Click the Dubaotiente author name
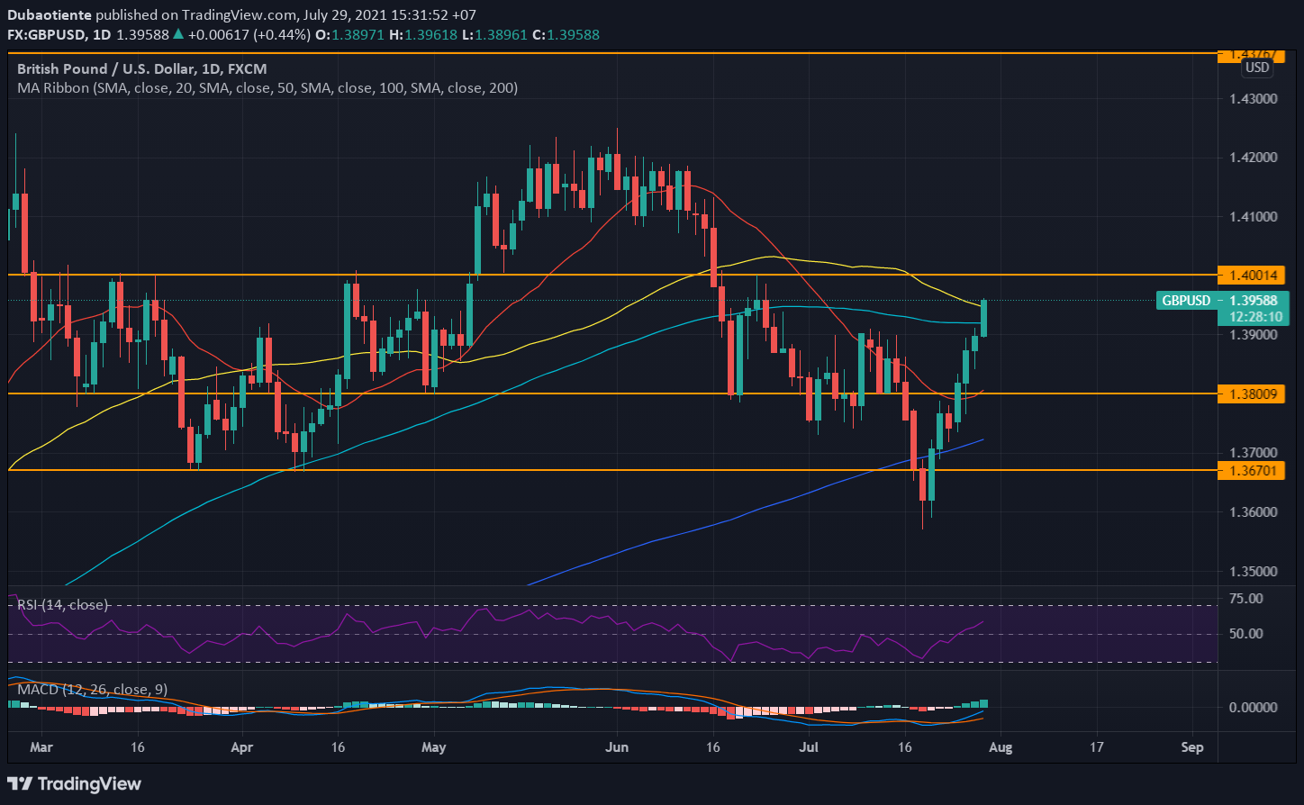The image size is (1304, 805). coord(49,15)
